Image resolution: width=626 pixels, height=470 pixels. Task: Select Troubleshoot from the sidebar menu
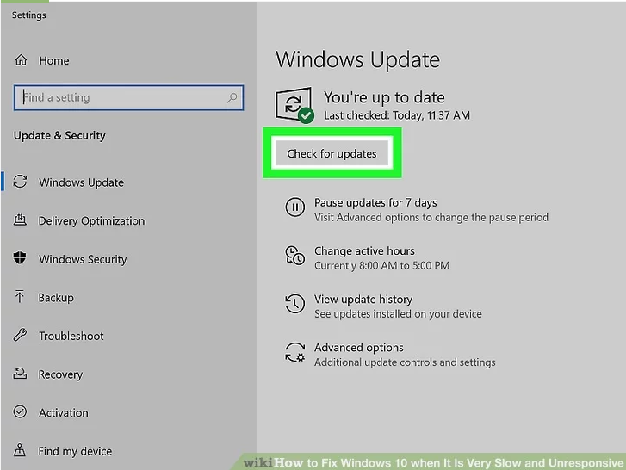coord(71,336)
